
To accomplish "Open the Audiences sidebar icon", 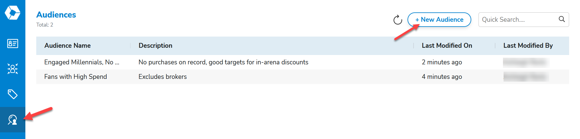I will pyautogui.click(x=12, y=120).
